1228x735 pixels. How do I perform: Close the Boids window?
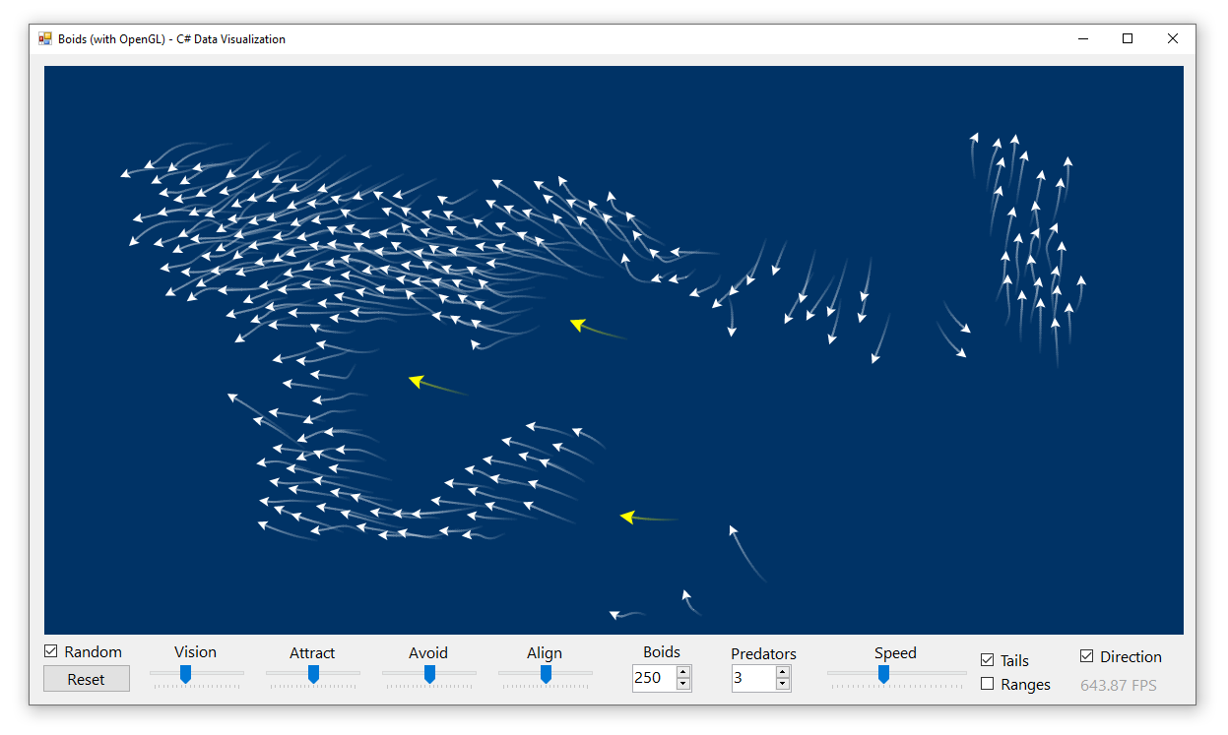coord(1173,39)
